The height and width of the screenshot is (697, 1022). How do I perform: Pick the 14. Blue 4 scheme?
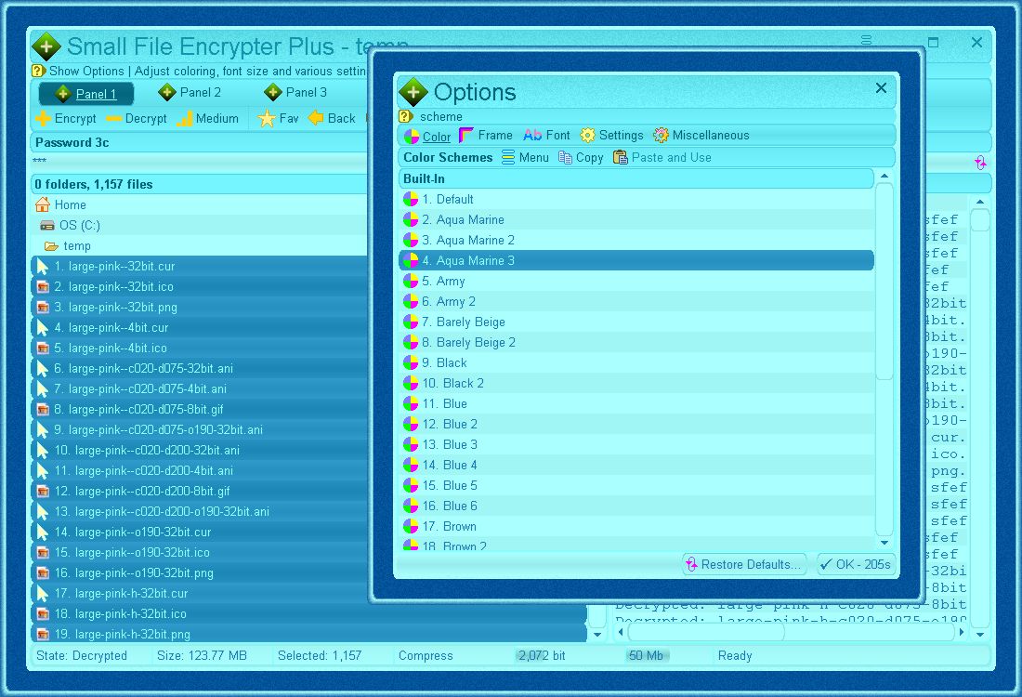click(636, 465)
